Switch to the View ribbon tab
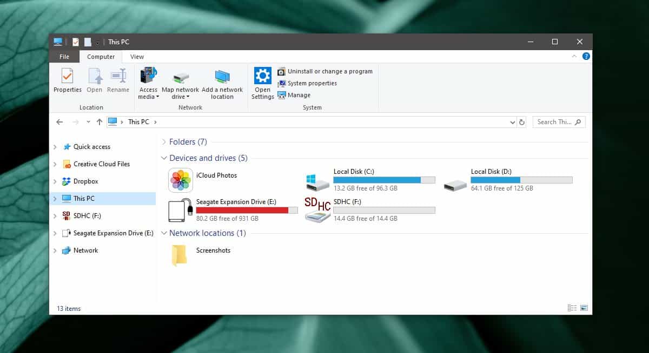Viewport: 649px width, 353px height. (137, 57)
